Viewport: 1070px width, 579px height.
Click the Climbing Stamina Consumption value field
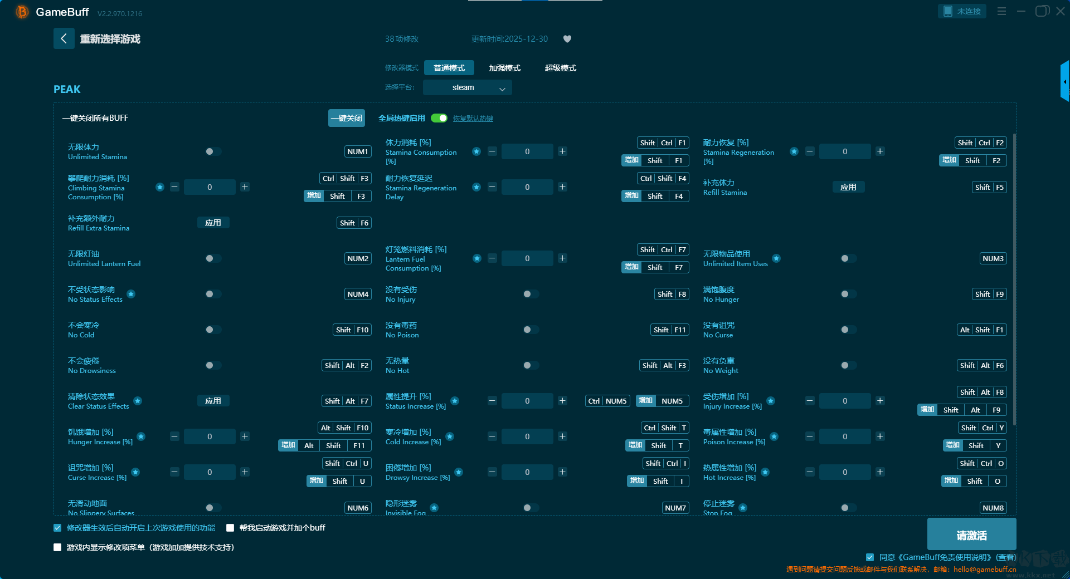point(210,187)
